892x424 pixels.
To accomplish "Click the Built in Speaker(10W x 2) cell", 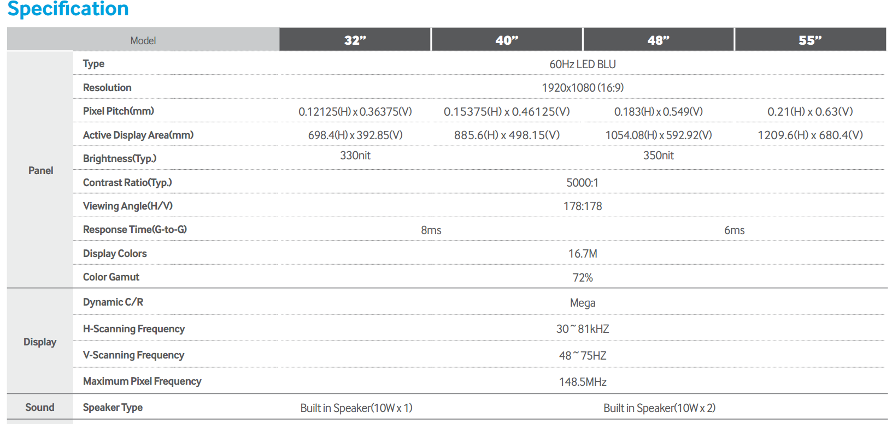I will pos(660,408).
